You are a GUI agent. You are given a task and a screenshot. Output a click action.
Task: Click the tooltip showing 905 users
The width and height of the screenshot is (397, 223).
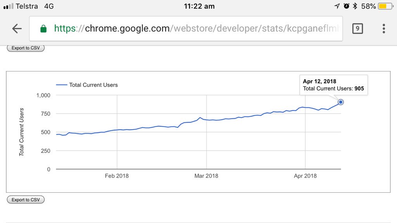[333, 85]
